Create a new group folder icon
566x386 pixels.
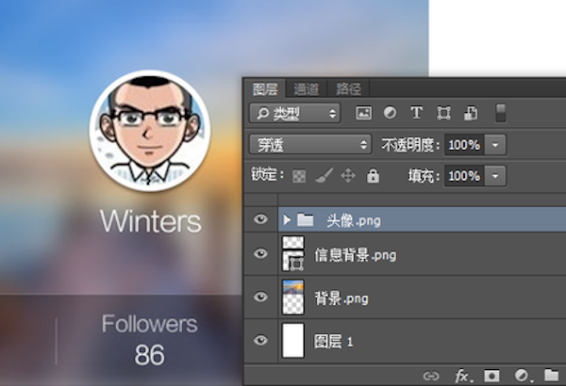552,376
